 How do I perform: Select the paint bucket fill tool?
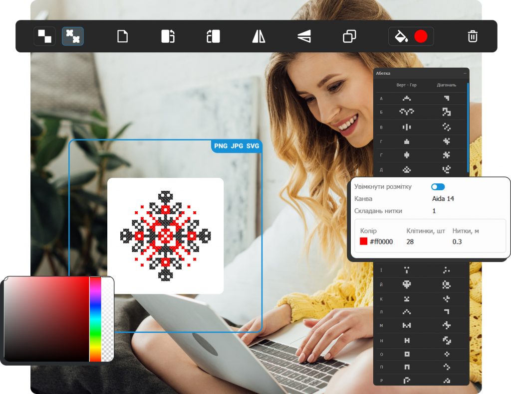[401, 36]
